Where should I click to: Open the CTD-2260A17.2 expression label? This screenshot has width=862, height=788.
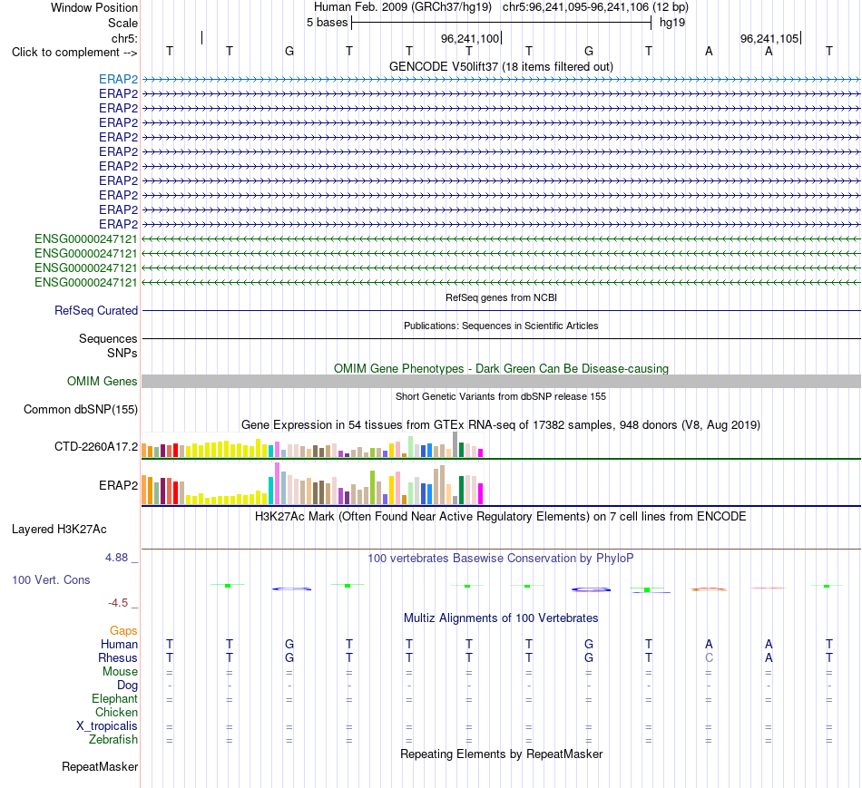click(x=96, y=447)
